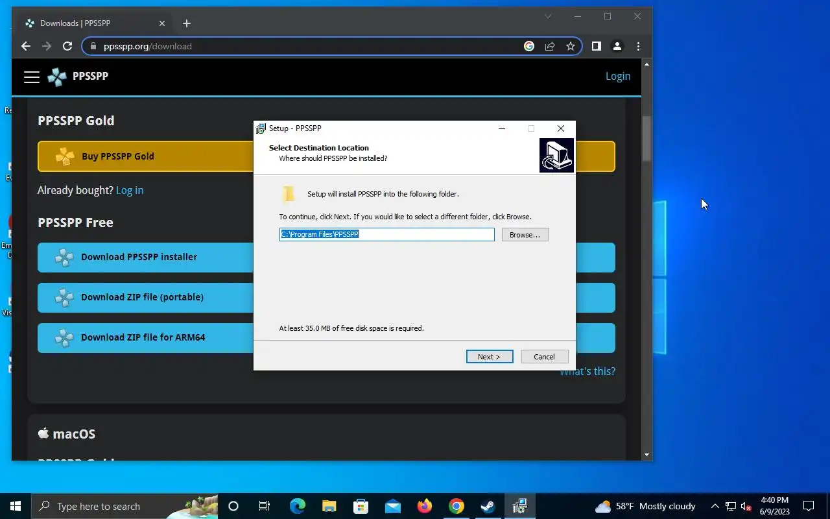Click the taskbar search box

(x=126, y=506)
